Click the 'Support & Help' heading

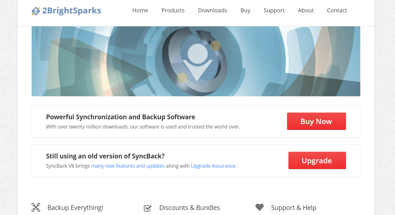[293, 208]
